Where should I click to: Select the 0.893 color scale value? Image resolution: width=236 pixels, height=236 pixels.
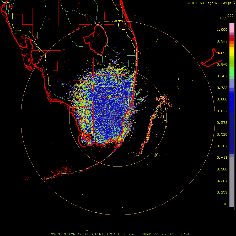point(222,53)
